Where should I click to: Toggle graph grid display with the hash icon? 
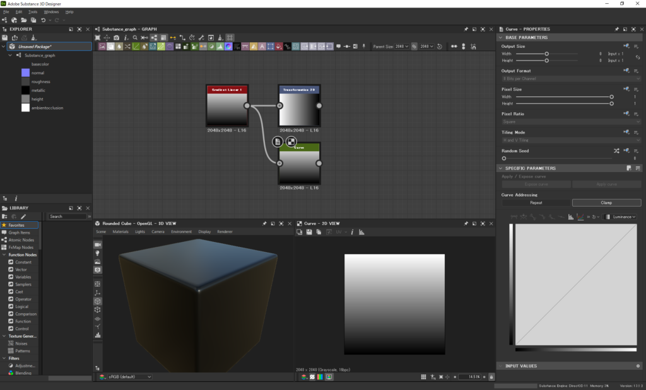[230, 37]
